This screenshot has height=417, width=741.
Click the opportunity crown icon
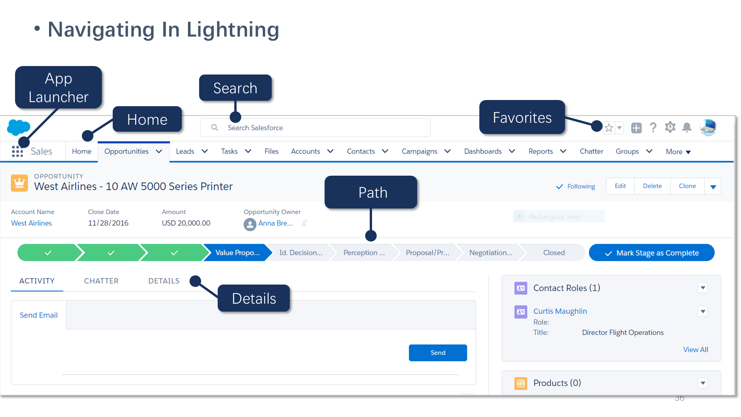(19, 183)
